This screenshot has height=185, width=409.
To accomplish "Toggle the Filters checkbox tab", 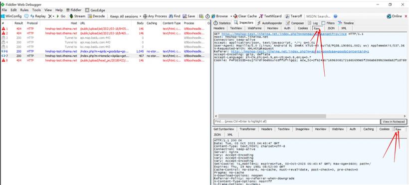I will 328,23.
